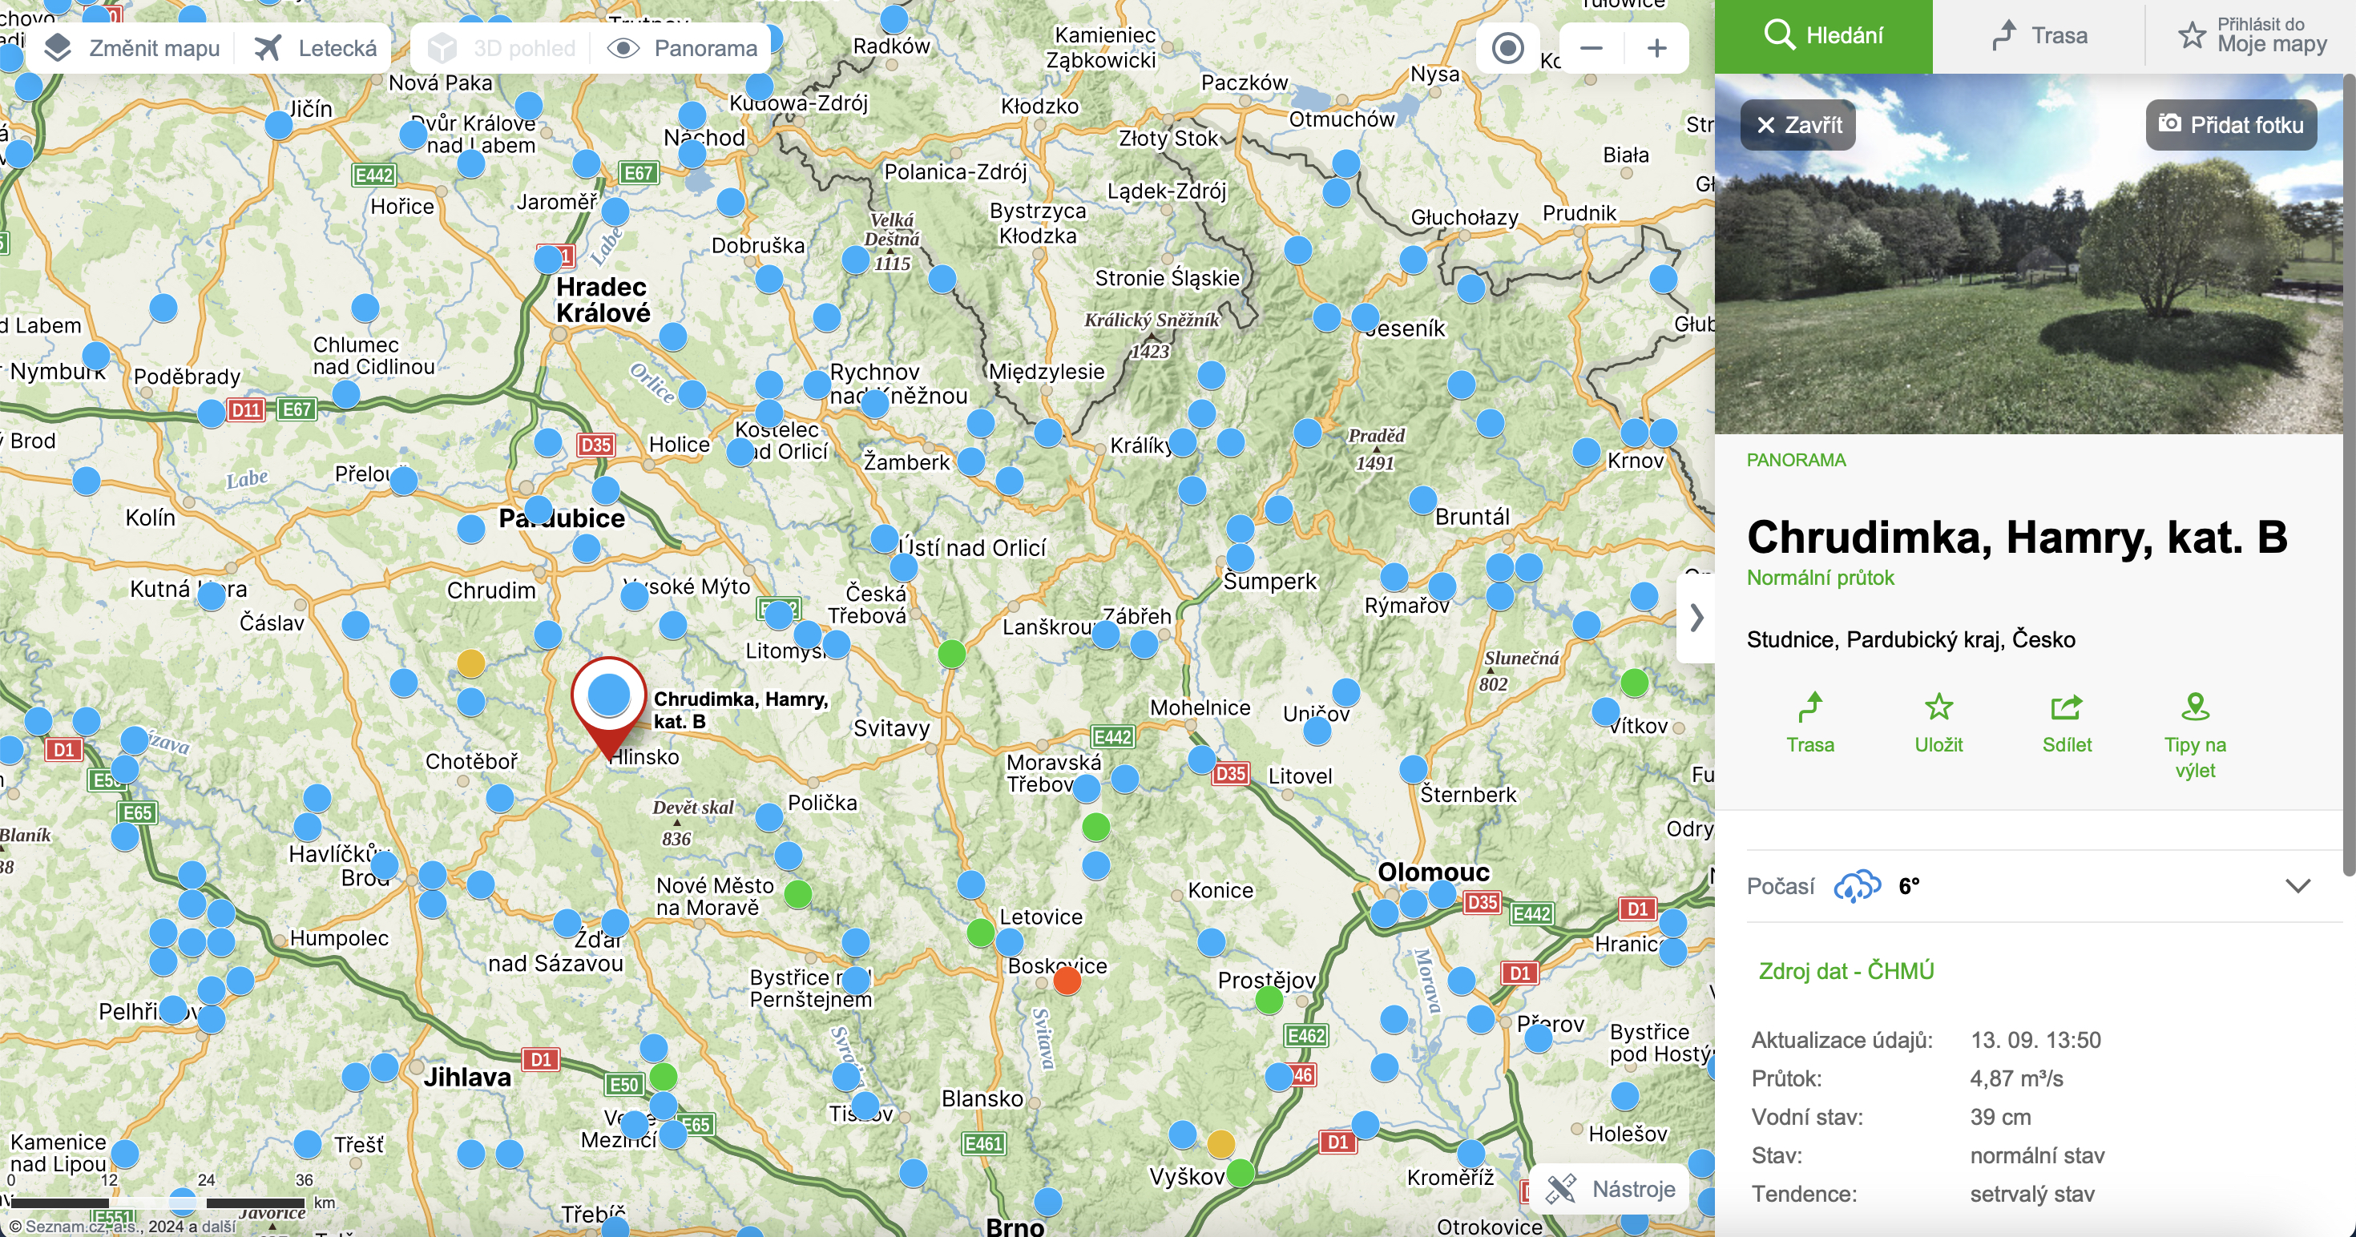Zoom out with the minus button
The height and width of the screenshot is (1237, 2356).
click(1592, 48)
